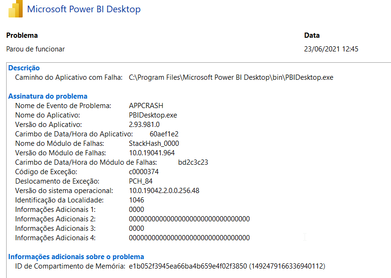
Task: Click 'Informações Adicionais 4:' label
Action: (55, 238)
